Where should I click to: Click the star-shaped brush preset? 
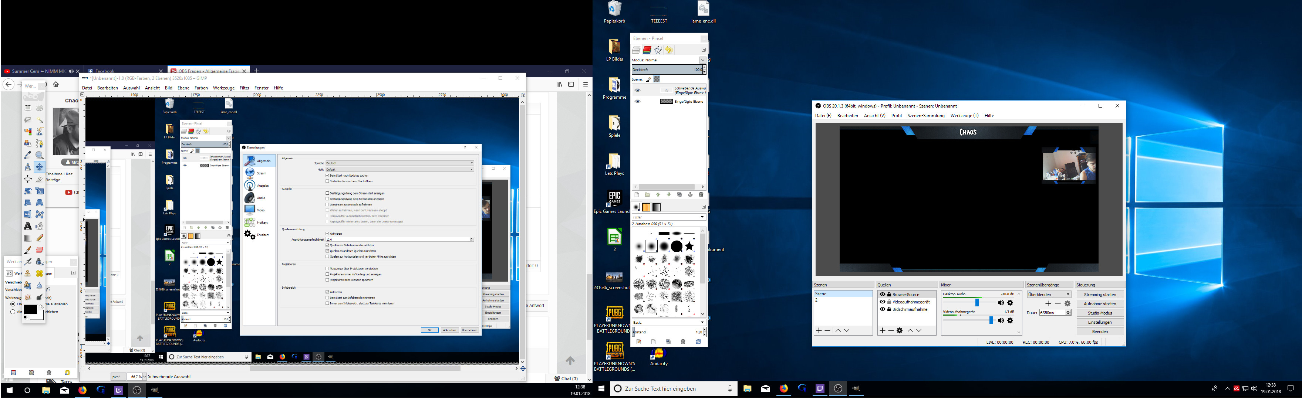(689, 246)
